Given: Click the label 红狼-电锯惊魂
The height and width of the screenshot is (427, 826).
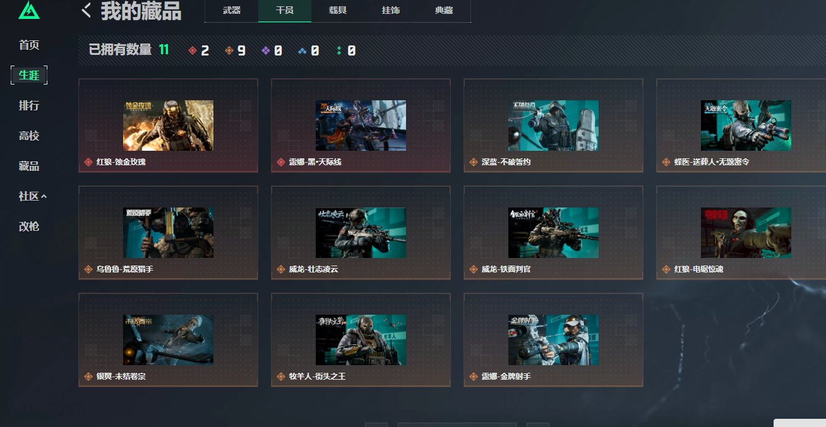Looking at the screenshot, I should click(x=698, y=269).
